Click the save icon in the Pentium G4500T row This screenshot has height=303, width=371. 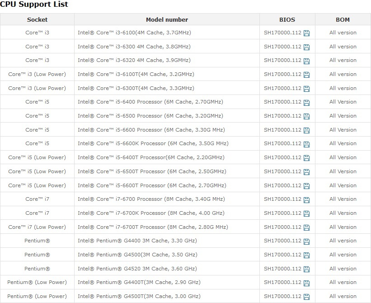[x=306, y=297]
